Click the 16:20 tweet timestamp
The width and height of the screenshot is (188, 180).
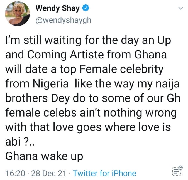click(14, 174)
